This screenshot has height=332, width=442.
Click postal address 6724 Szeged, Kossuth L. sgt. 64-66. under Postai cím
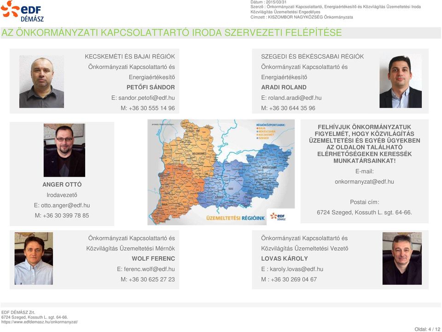coord(364,212)
